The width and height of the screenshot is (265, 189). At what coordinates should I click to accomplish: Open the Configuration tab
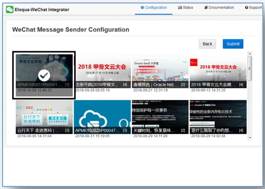(154, 8)
